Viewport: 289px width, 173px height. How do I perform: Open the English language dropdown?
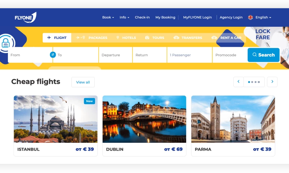point(263,17)
